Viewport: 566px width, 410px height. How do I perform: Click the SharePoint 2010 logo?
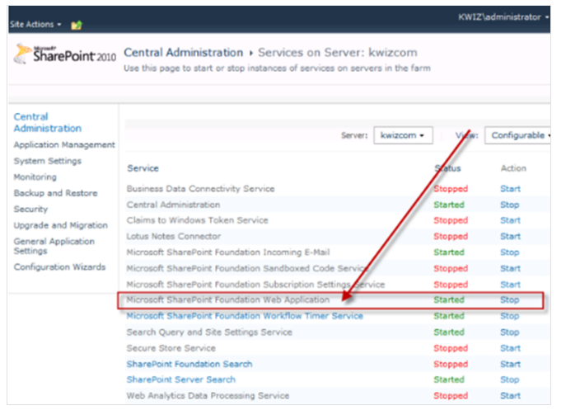pyautogui.click(x=65, y=54)
